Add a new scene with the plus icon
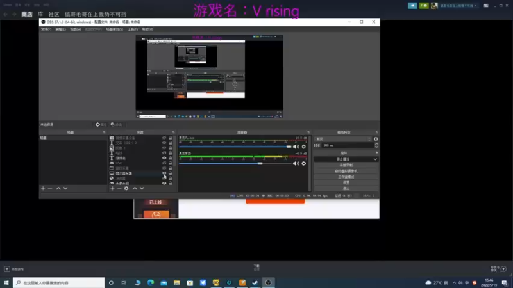 click(43, 188)
